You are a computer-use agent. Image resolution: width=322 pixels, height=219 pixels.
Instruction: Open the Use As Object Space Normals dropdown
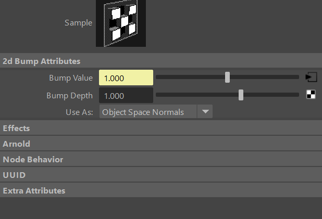pos(156,111)
